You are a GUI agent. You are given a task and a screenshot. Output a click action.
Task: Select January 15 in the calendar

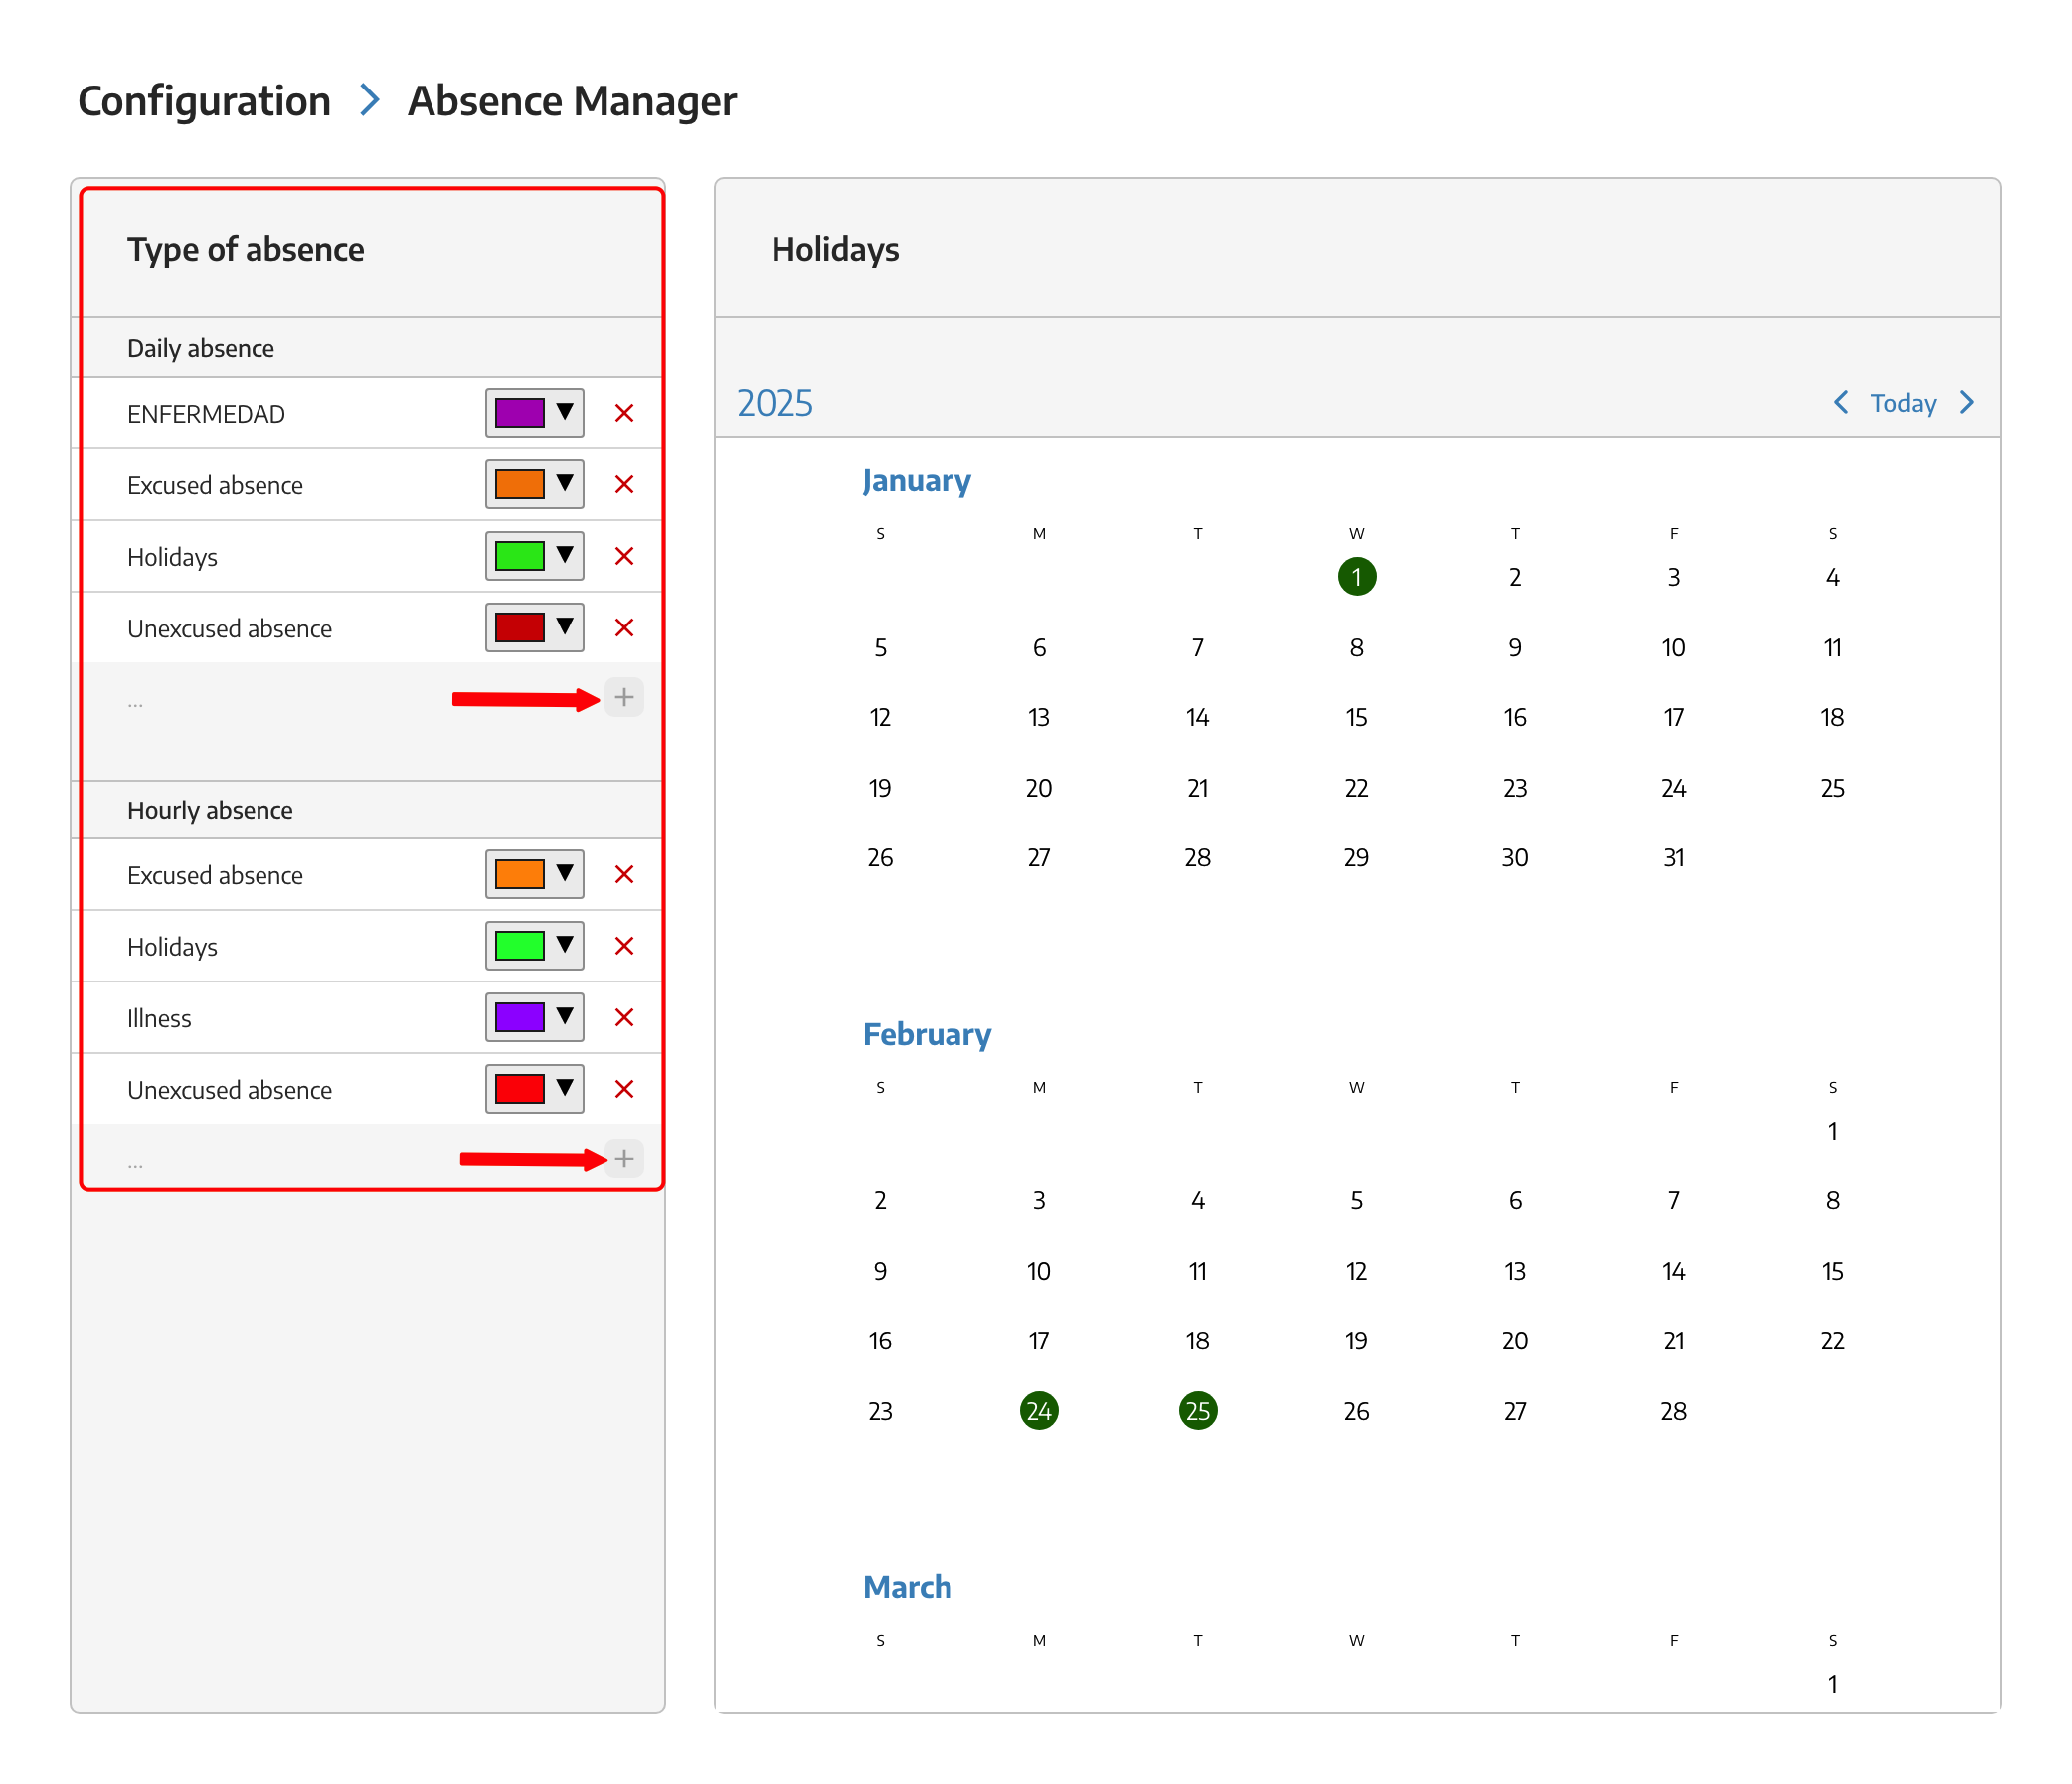[x=1357, y=718]
